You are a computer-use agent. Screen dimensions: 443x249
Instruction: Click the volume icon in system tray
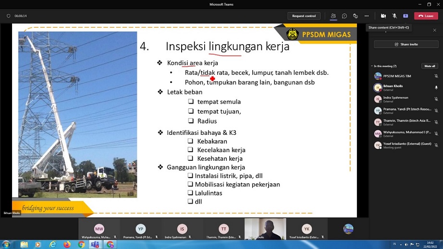coord(406,245)
